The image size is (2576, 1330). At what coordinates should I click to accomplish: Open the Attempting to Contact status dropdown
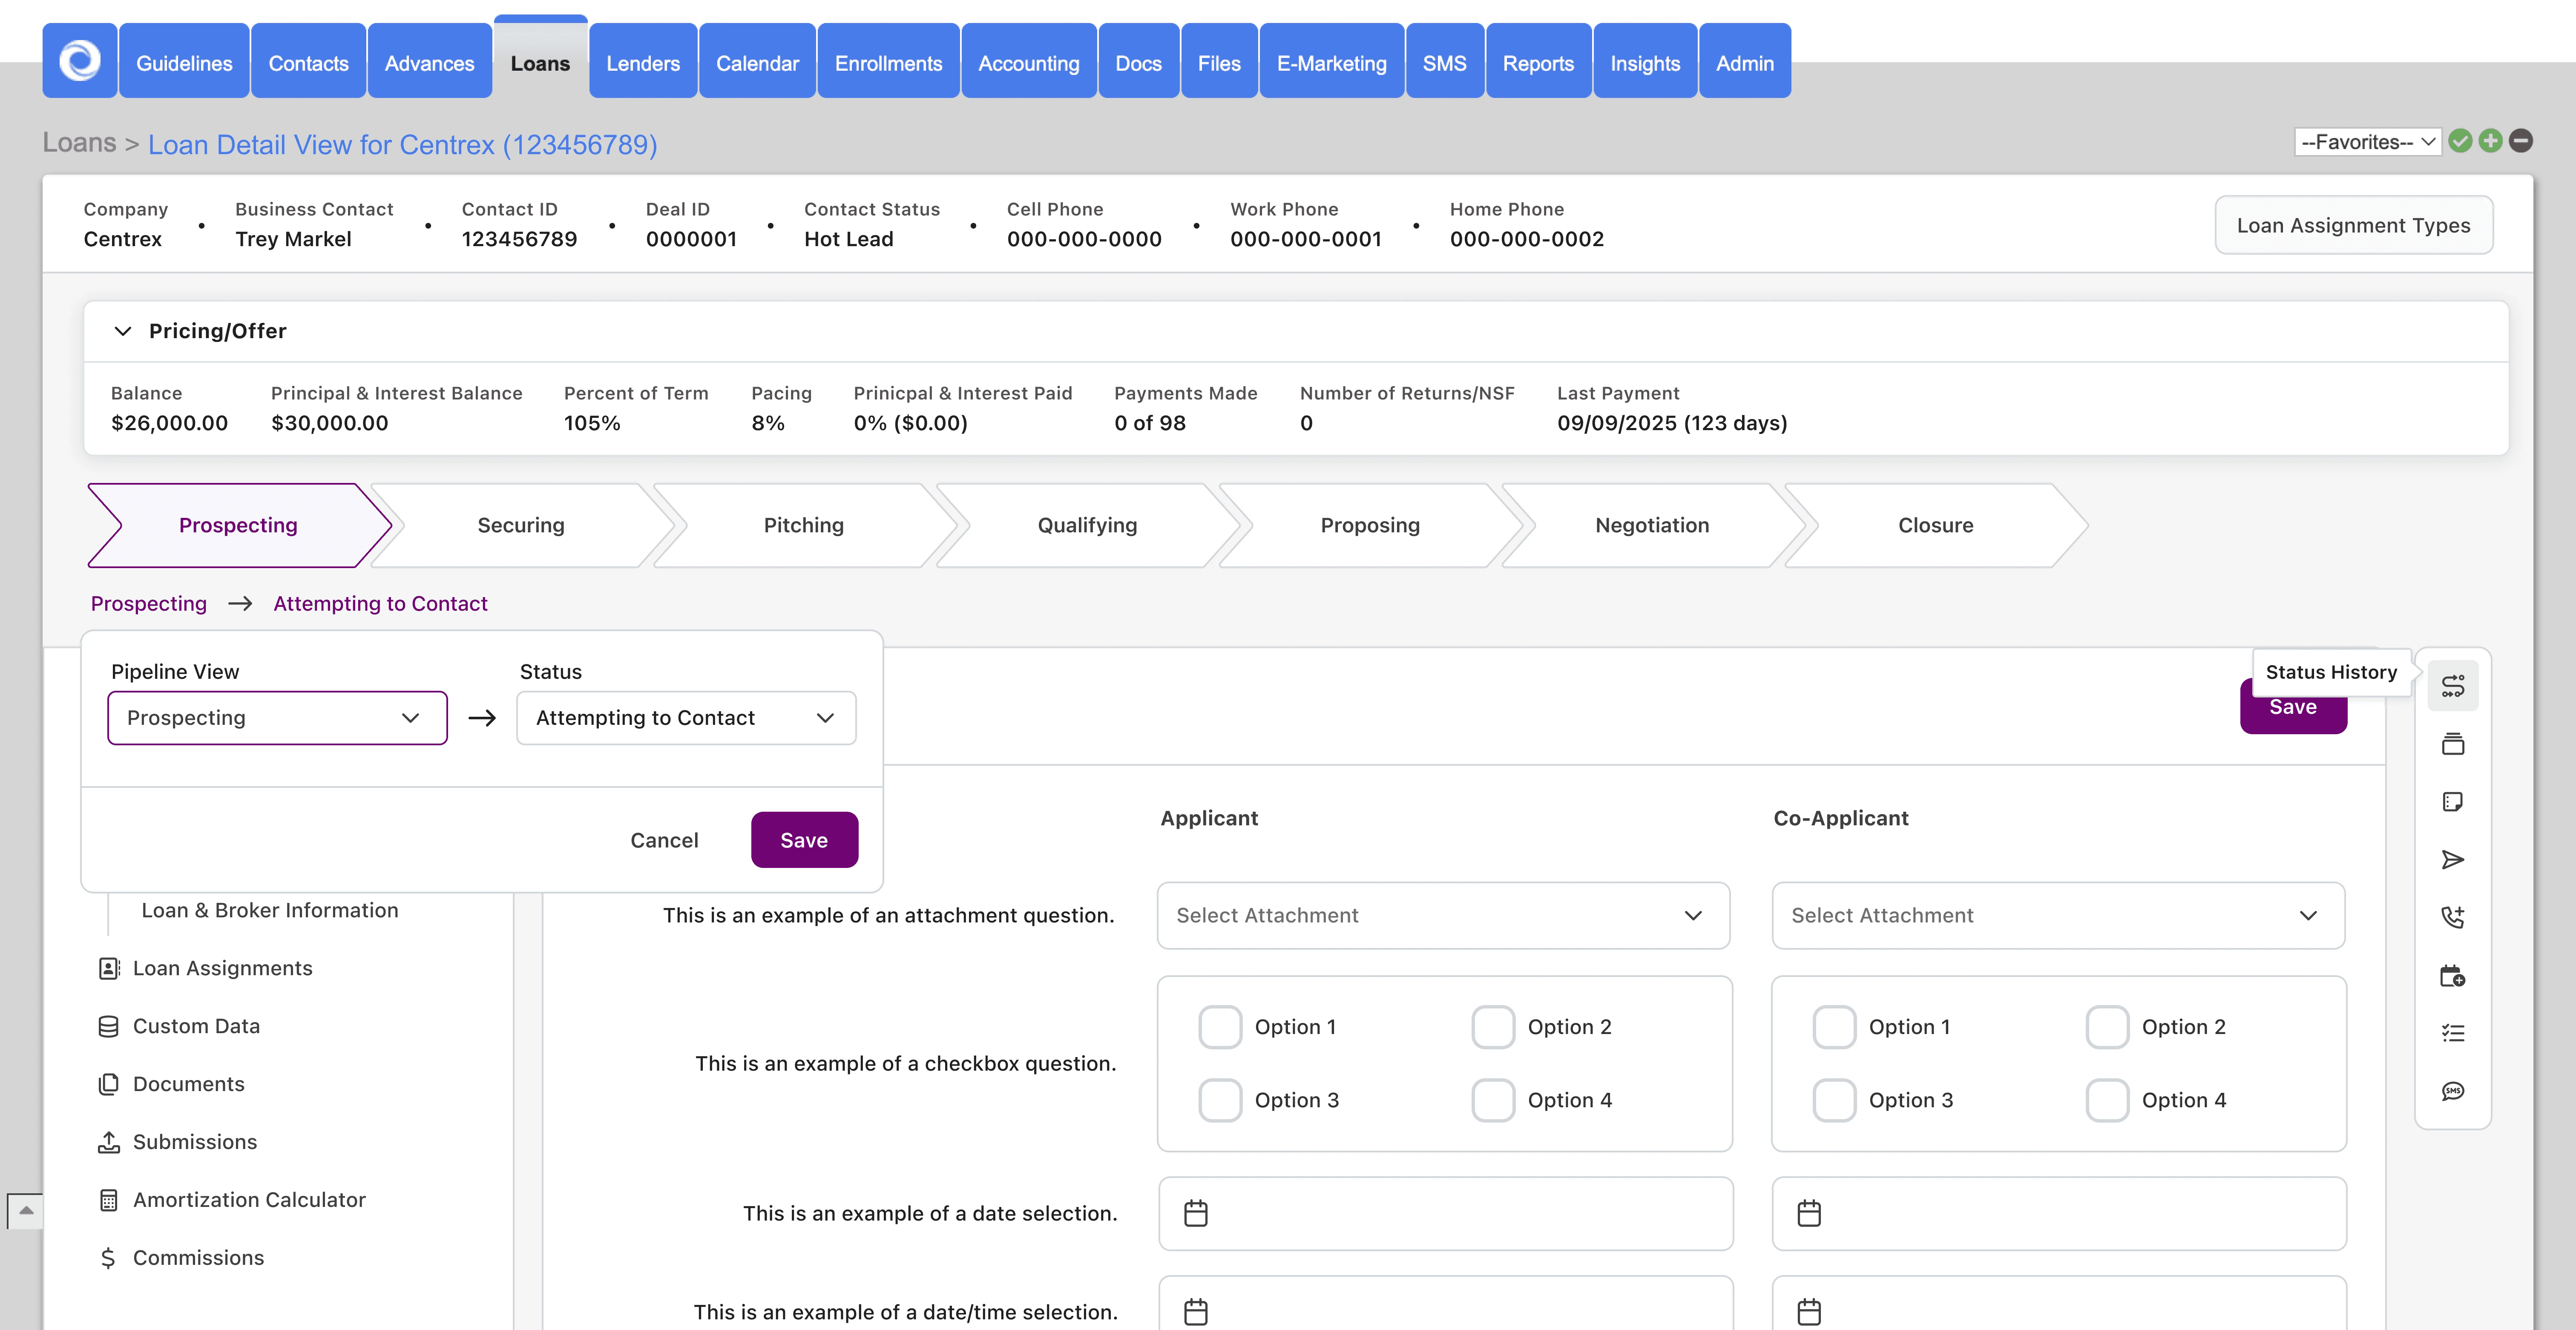point(686,718)
